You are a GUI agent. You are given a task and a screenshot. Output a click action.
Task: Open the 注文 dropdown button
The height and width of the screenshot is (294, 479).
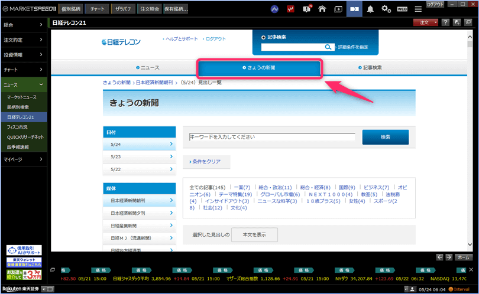(426, 22)
